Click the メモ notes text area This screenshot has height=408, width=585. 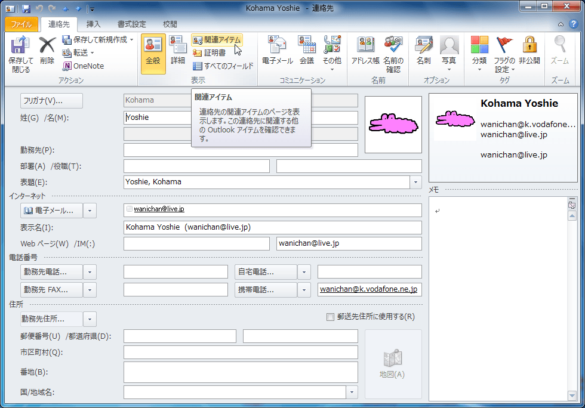pyautogui.click(x=498, y=299)
